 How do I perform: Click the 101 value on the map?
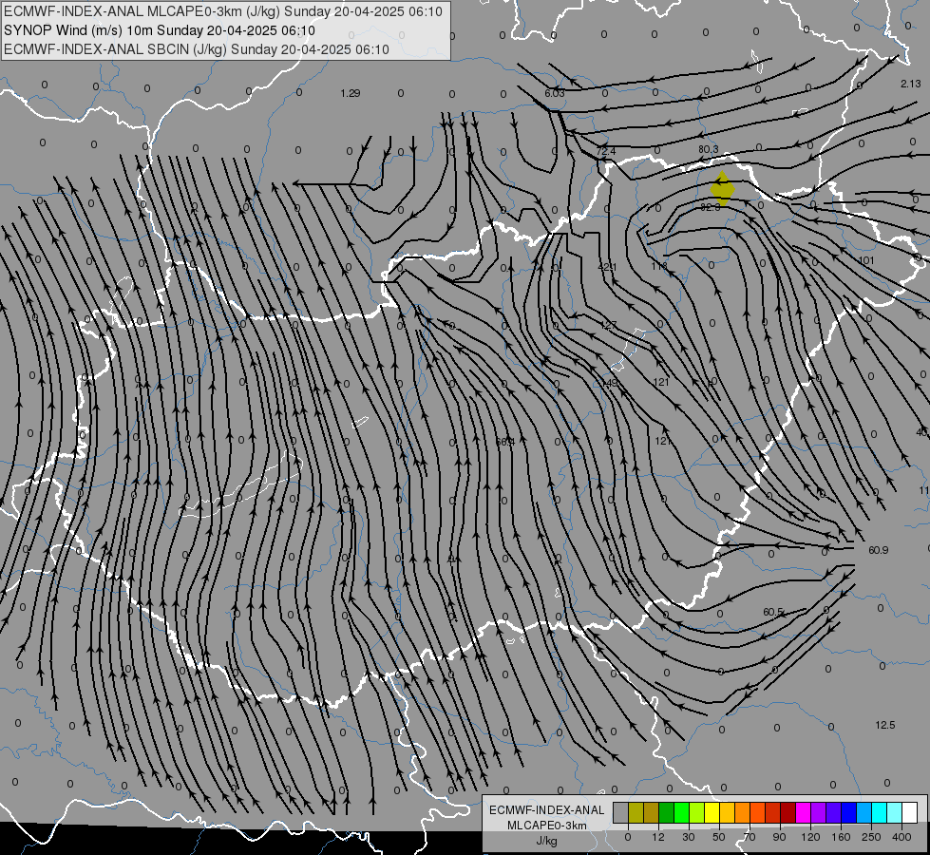[x=866, y=260]
